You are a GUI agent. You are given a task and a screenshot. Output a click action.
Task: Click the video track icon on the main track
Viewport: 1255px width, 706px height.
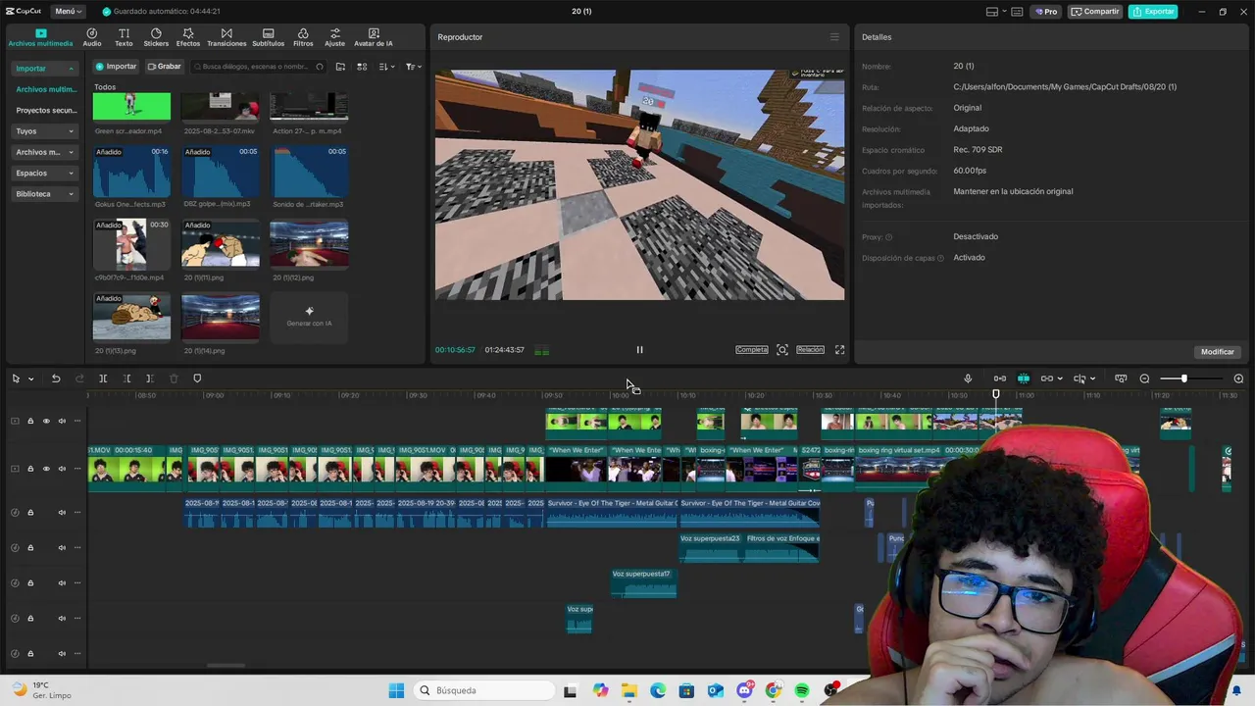15,469
